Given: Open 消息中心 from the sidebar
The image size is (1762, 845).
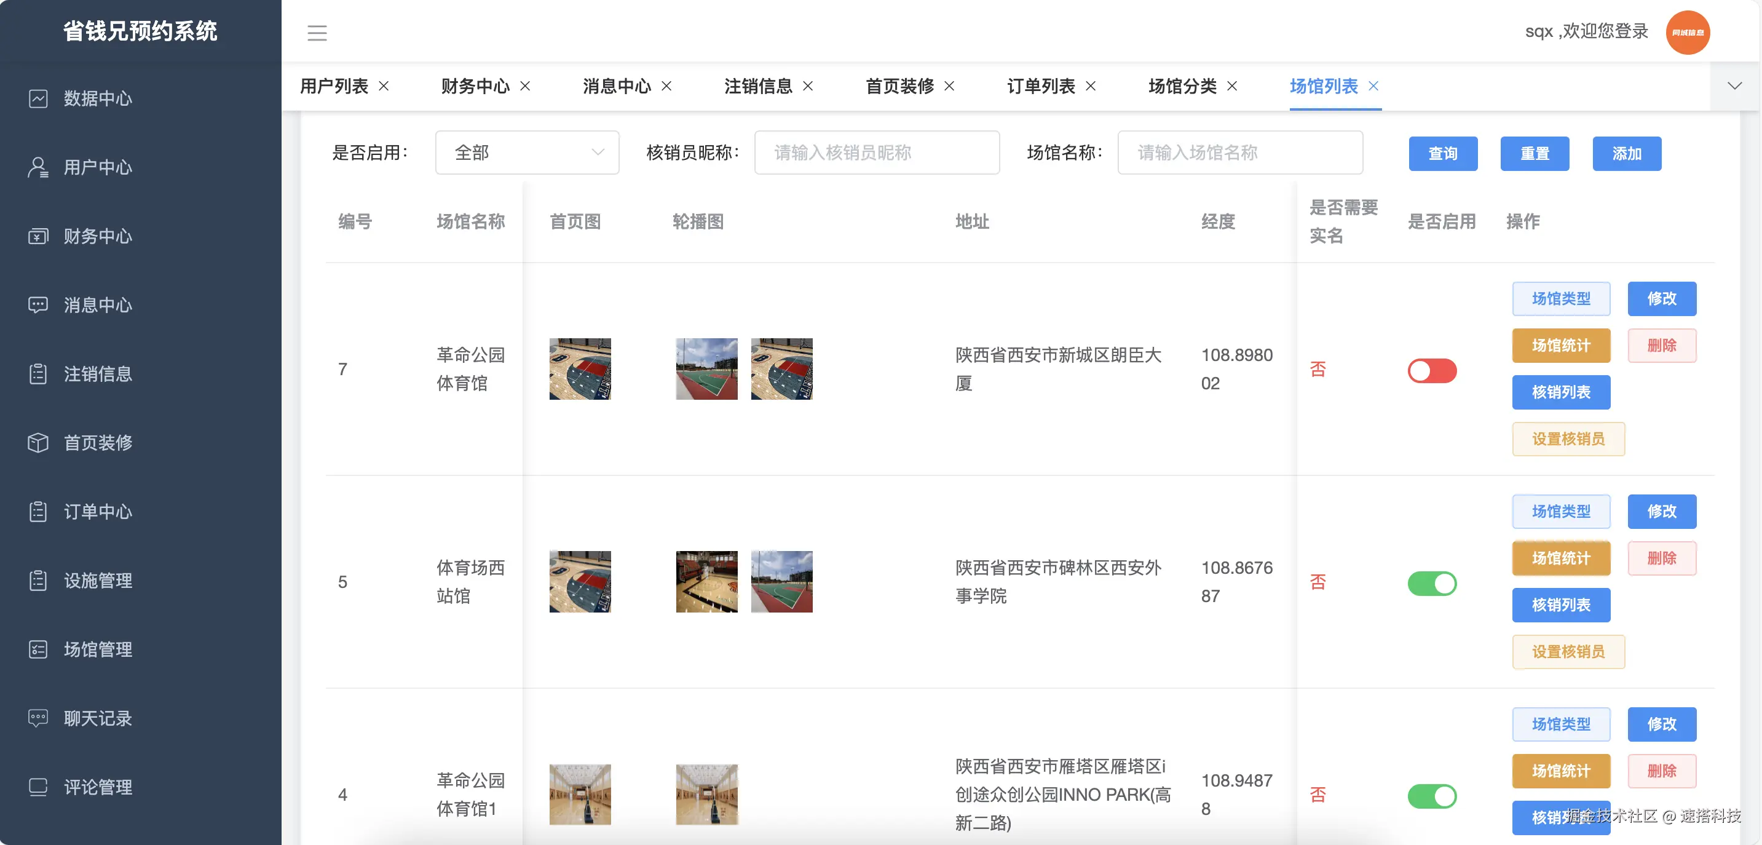Looking at the screenshot, I should tap(97, 305).
